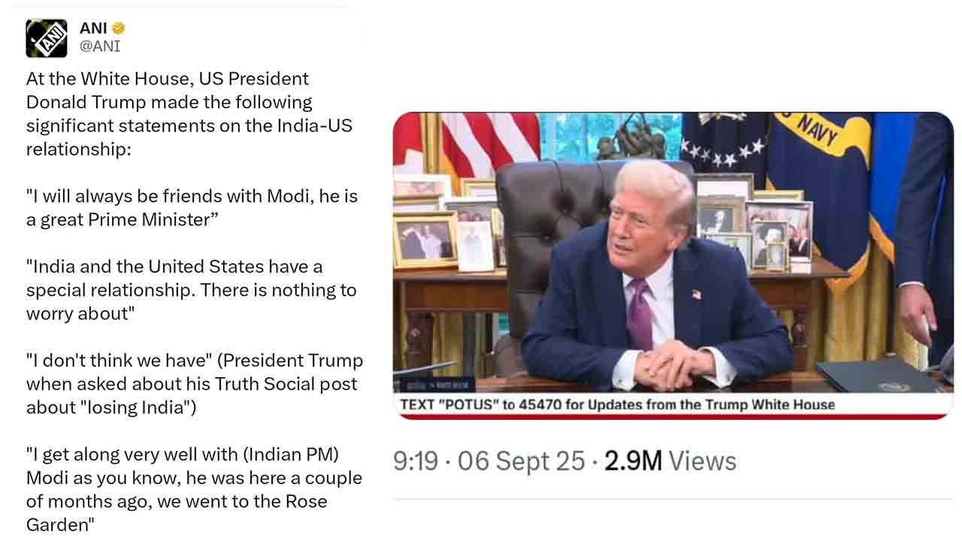
Task: Open the ANI display name link
Action: 93,29
